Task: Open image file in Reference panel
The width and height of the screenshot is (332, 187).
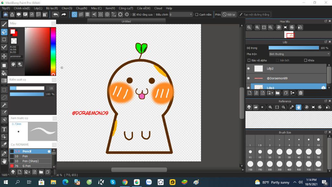Action: click(x=255, y=107)
